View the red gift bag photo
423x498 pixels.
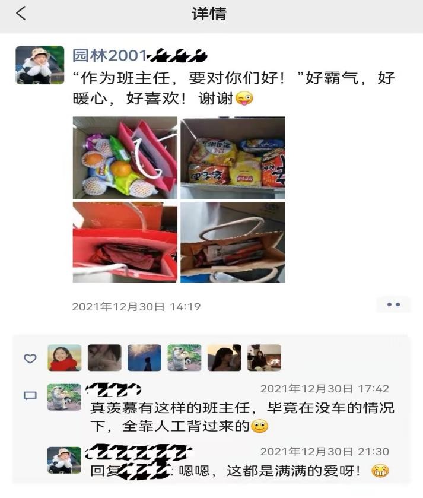point(125,242)
